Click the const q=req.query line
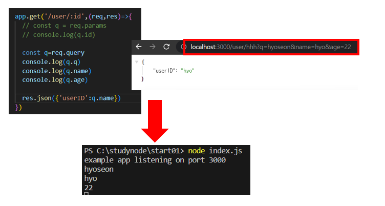This screenshot has width=385, height=206. (x=53, y=53)
